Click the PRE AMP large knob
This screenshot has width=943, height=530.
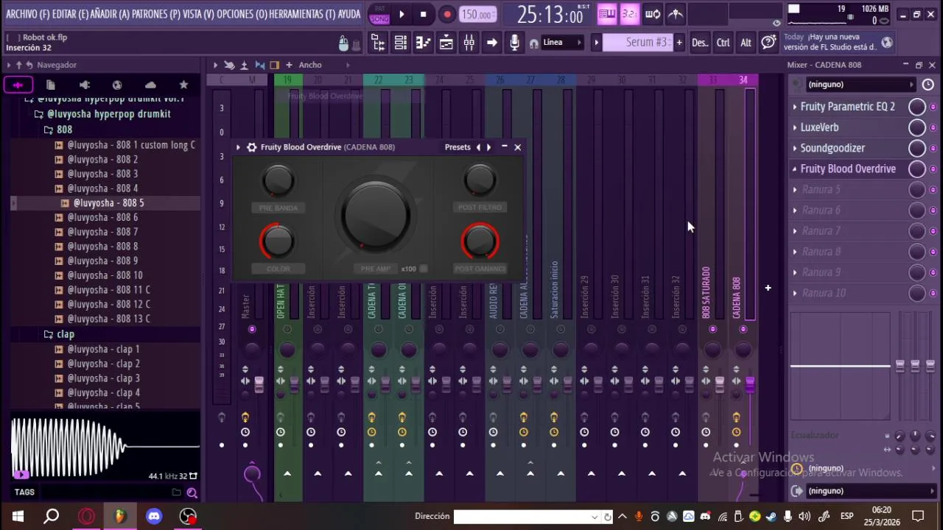[375, 215]
